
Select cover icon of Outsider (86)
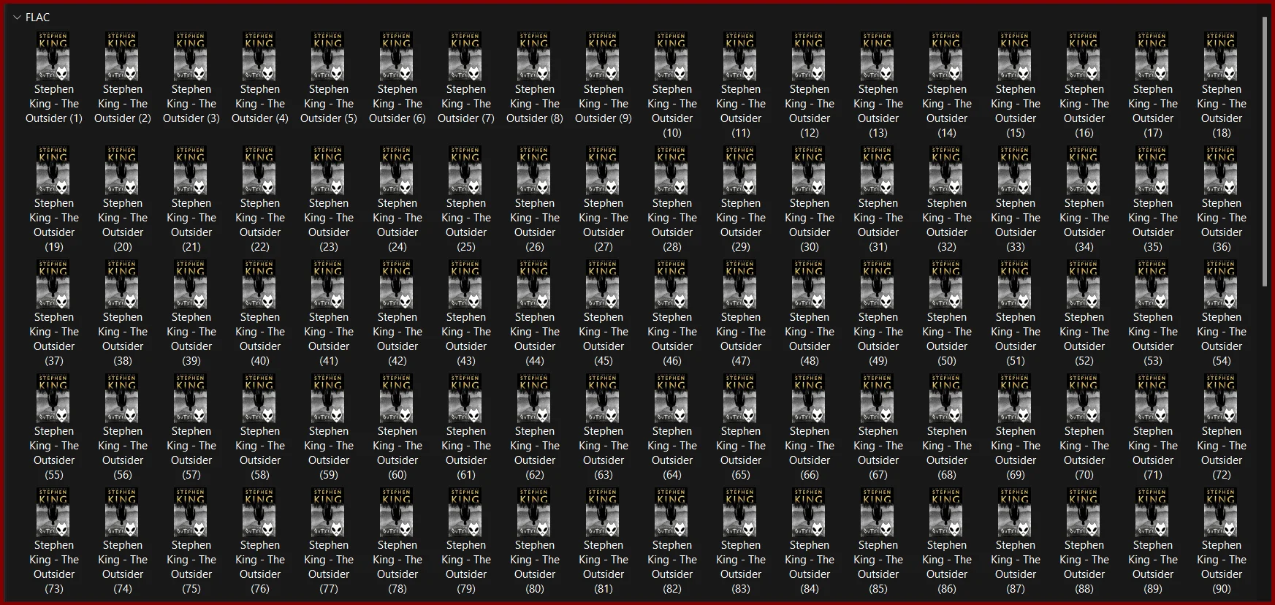coord(947,511)
